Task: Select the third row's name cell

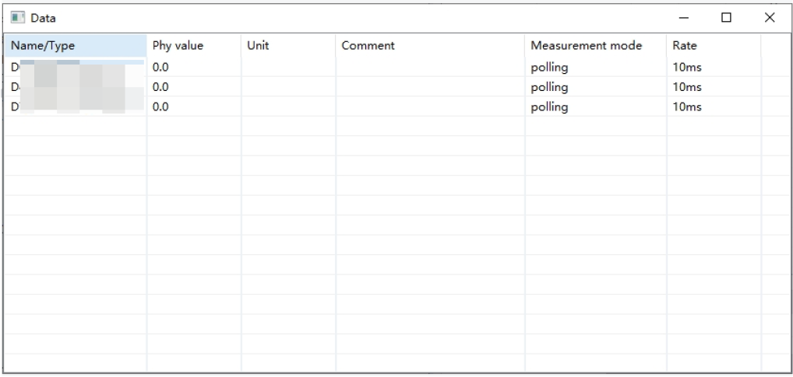Action: (76, 106)
